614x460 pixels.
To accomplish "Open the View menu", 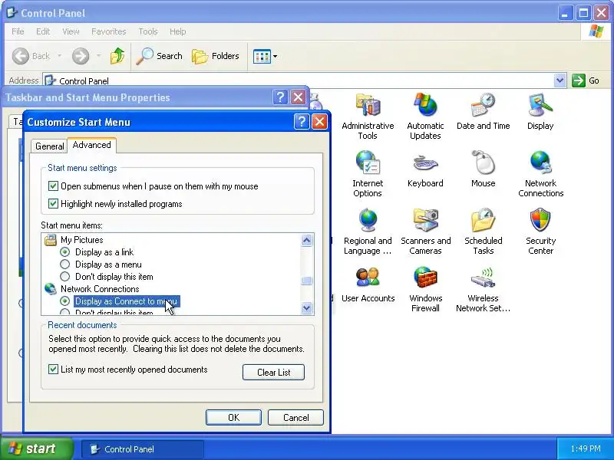I will [x=71, y=31].
